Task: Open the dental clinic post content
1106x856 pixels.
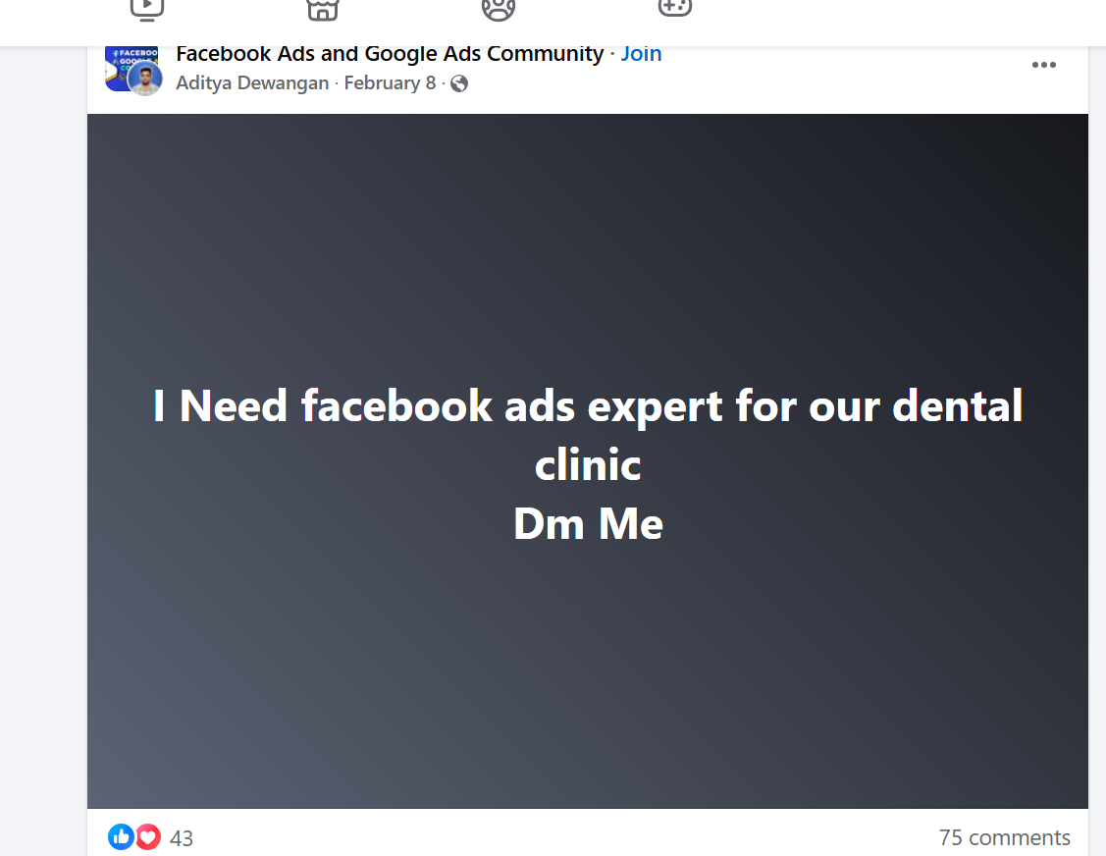Action: pyautogui.click(x=588, y=460)
